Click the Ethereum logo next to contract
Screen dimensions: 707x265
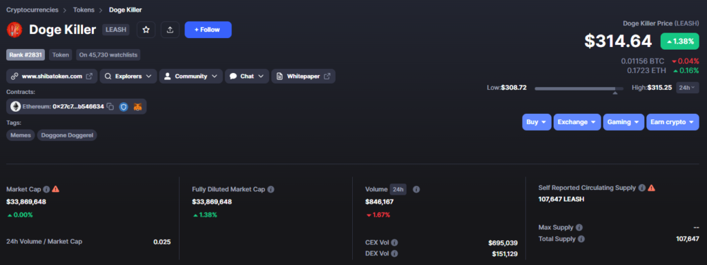point(16,107)
